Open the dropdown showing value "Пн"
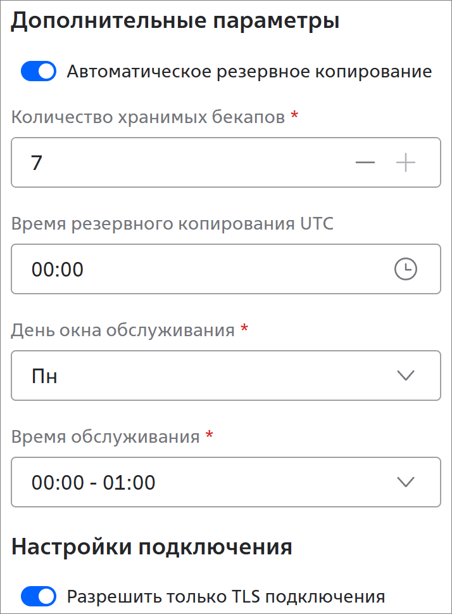The height and width of the screenshot is (614, 452). (x=209, y=376)
